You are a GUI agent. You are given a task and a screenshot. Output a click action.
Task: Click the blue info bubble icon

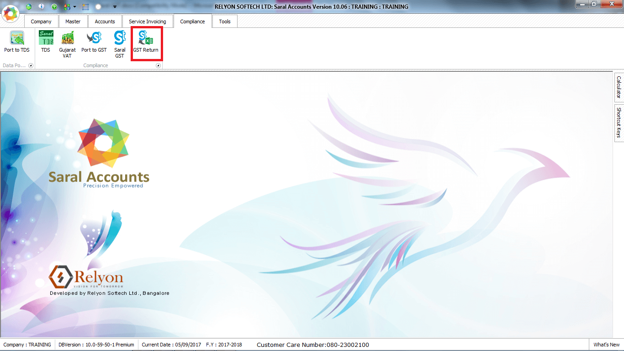(42, 7)
